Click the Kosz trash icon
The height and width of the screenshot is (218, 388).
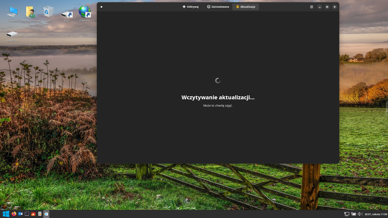pos(48,12)
